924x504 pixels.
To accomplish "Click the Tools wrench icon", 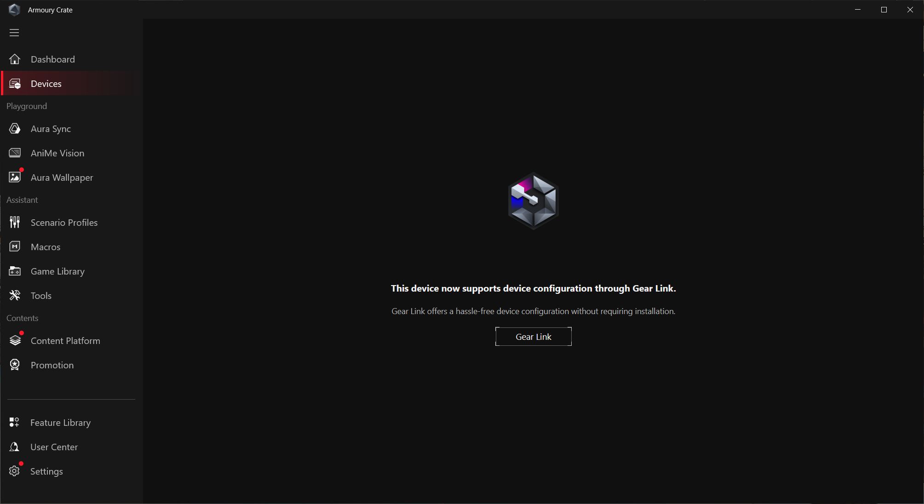I will (15, 296).
